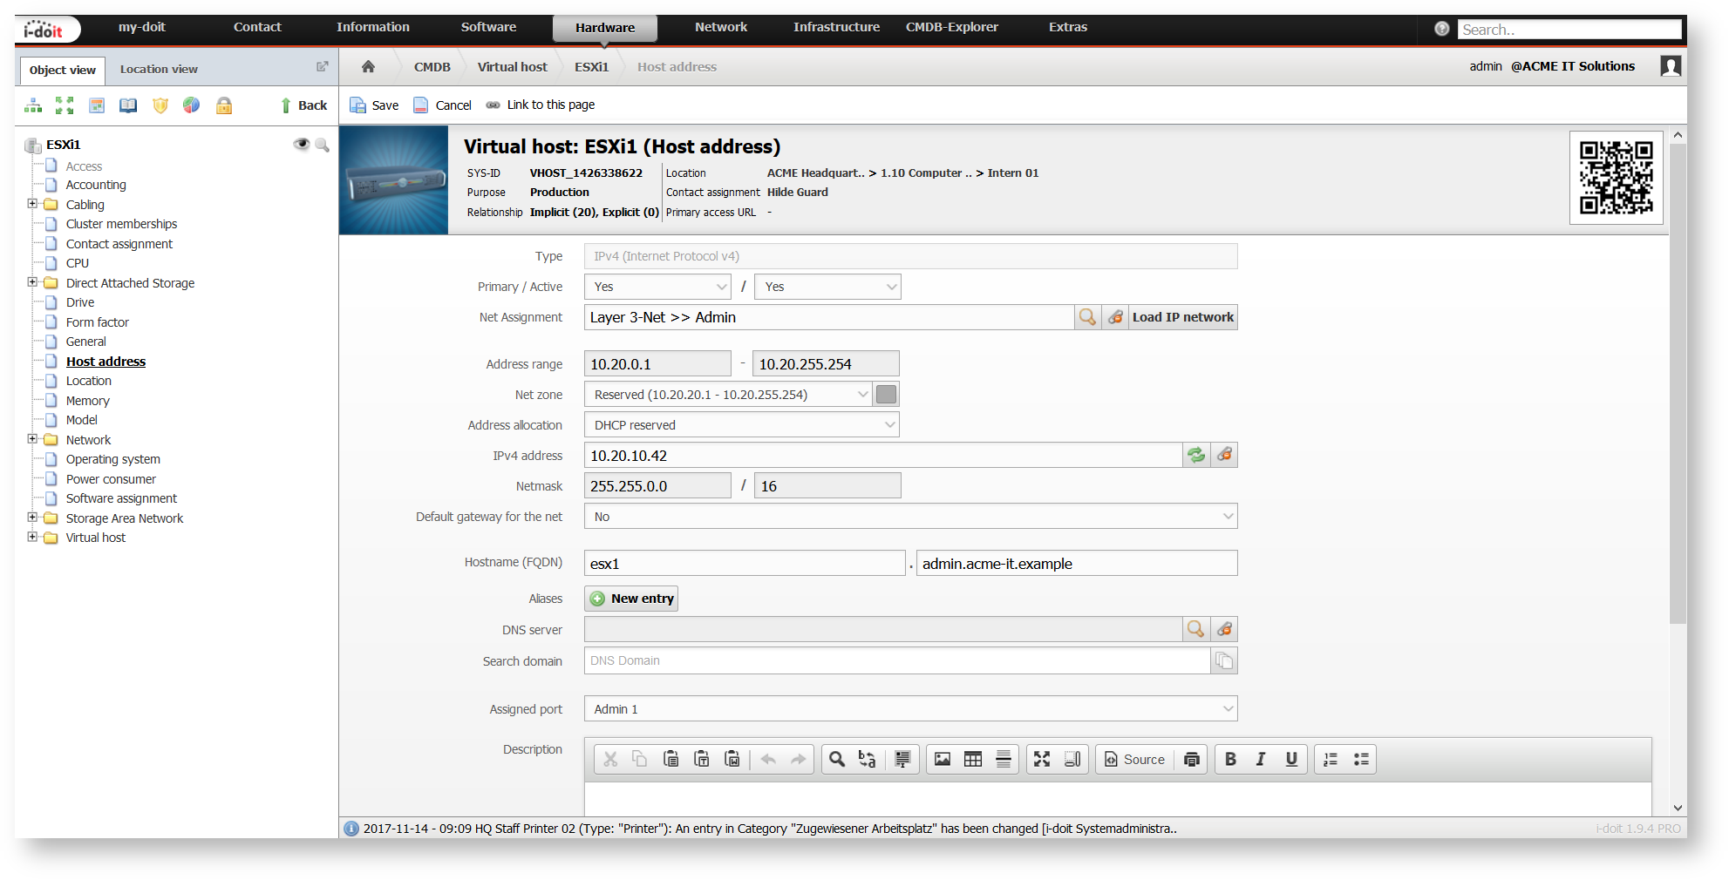
Task: Insert table in the description editor
Action: [973, 759]
